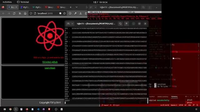Close the React app browser tab
Viewport: 200px width, 112px height.
(x=16, y=7)
